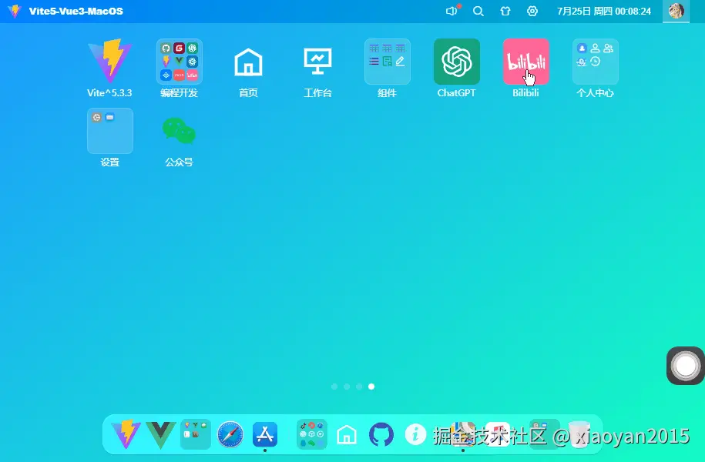Click the speaker notification icon in top bar
This screenshot has width=705, height=462.
[x=452, y=11]
